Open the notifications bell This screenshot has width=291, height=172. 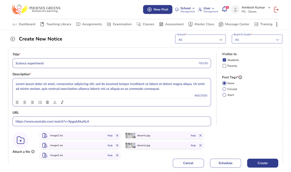[x=225, y=9]
